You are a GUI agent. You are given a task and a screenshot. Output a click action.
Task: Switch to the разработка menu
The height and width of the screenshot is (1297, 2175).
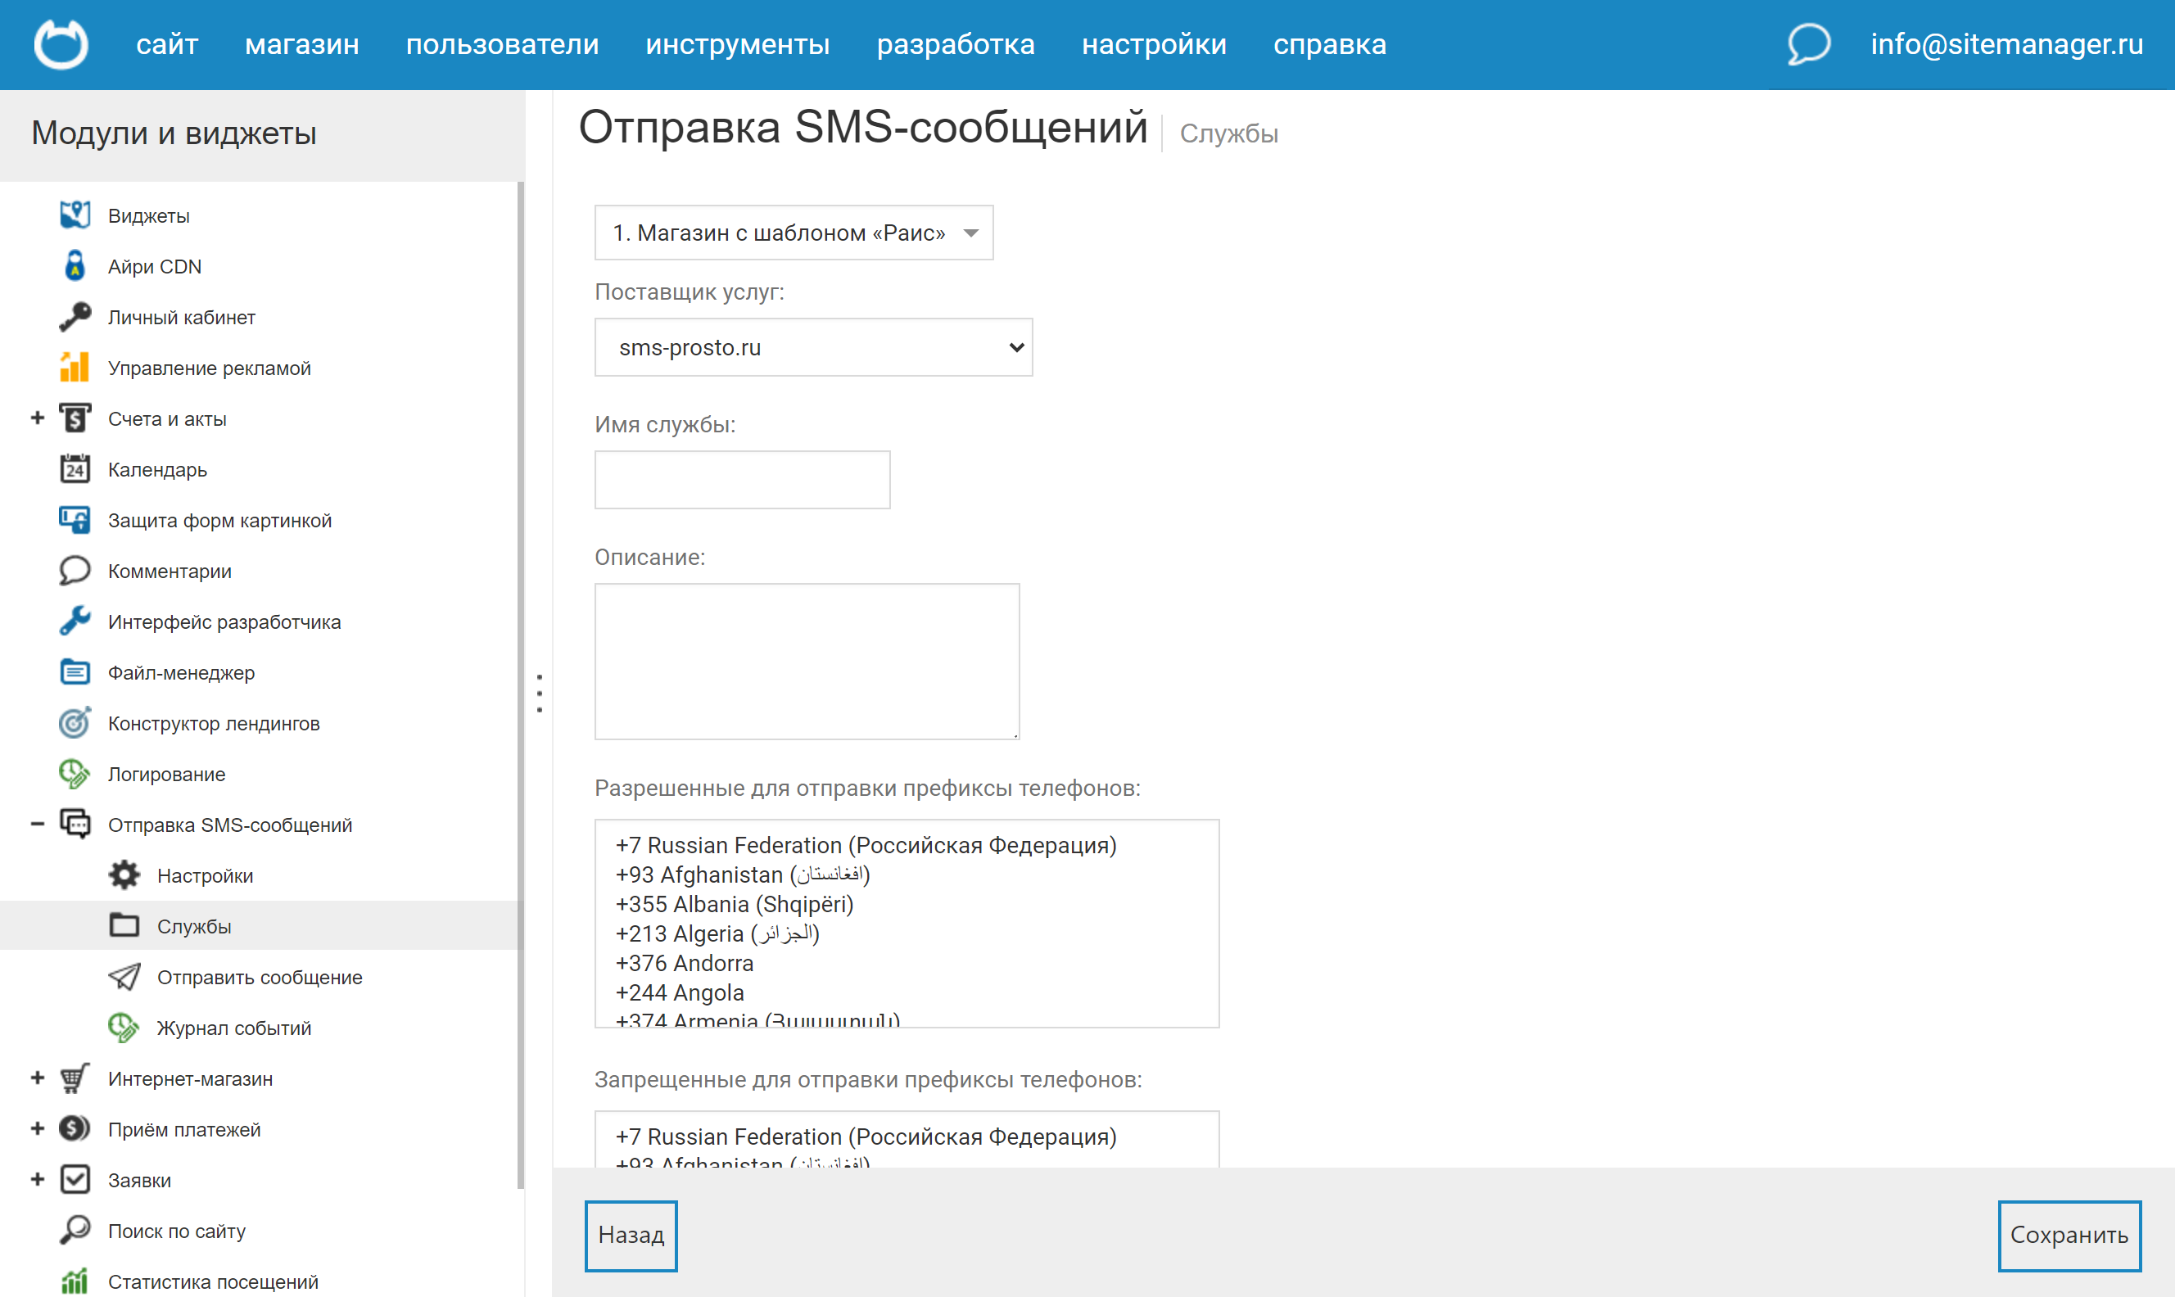(x=956, y=43)
